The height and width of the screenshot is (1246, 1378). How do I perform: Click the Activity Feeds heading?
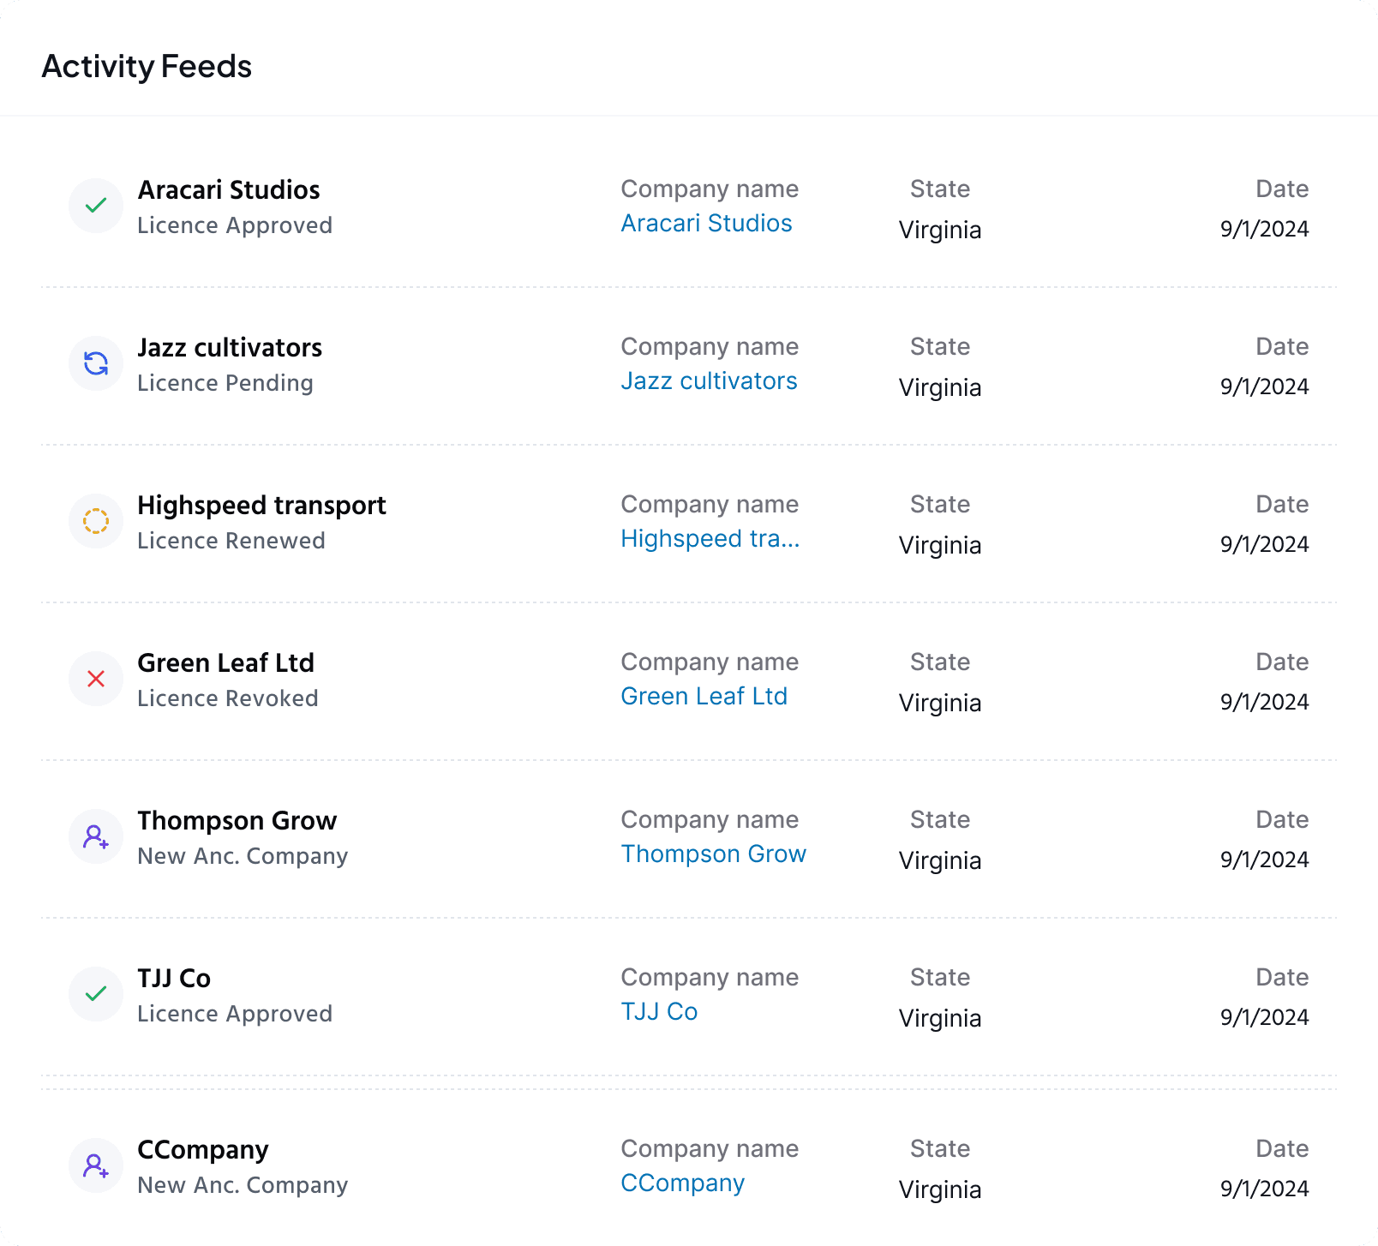tap(147, 67)
